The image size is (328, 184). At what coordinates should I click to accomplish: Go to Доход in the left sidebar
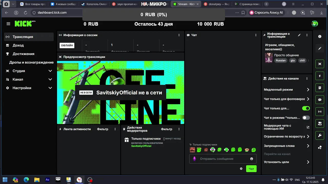pyautogui.click(x=29, y=45)
